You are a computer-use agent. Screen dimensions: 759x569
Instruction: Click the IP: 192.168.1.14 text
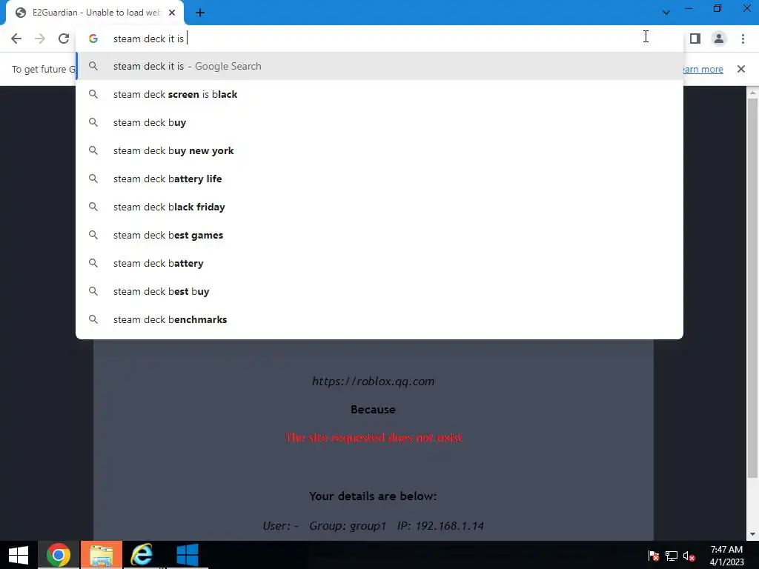[440, 525]
